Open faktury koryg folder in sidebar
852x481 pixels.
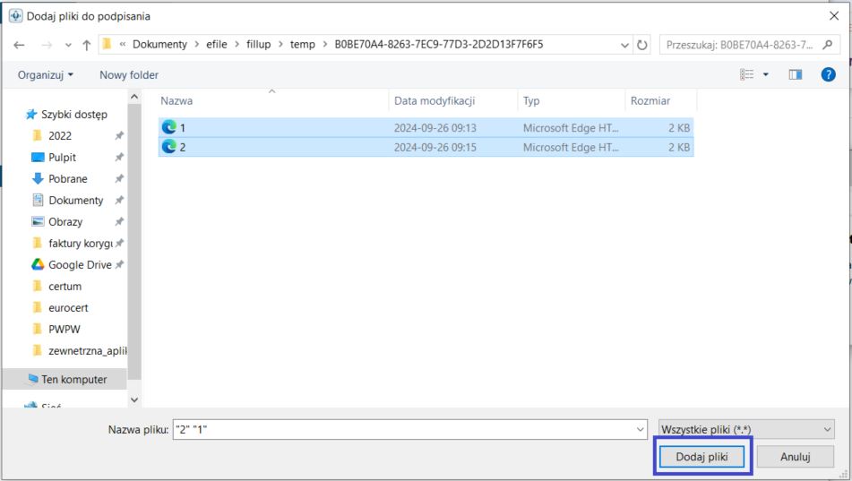tap(81, 244)
